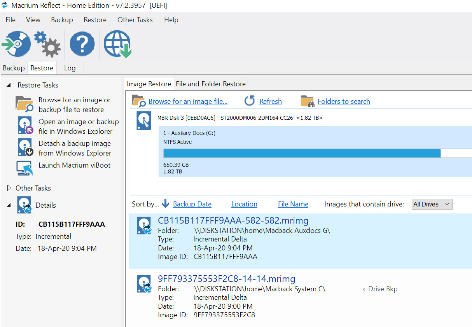The width and height of the screenshot is (472, 327).
Task: Click the c Drive Bkp comment text
Action: click(x=380, y=289)
